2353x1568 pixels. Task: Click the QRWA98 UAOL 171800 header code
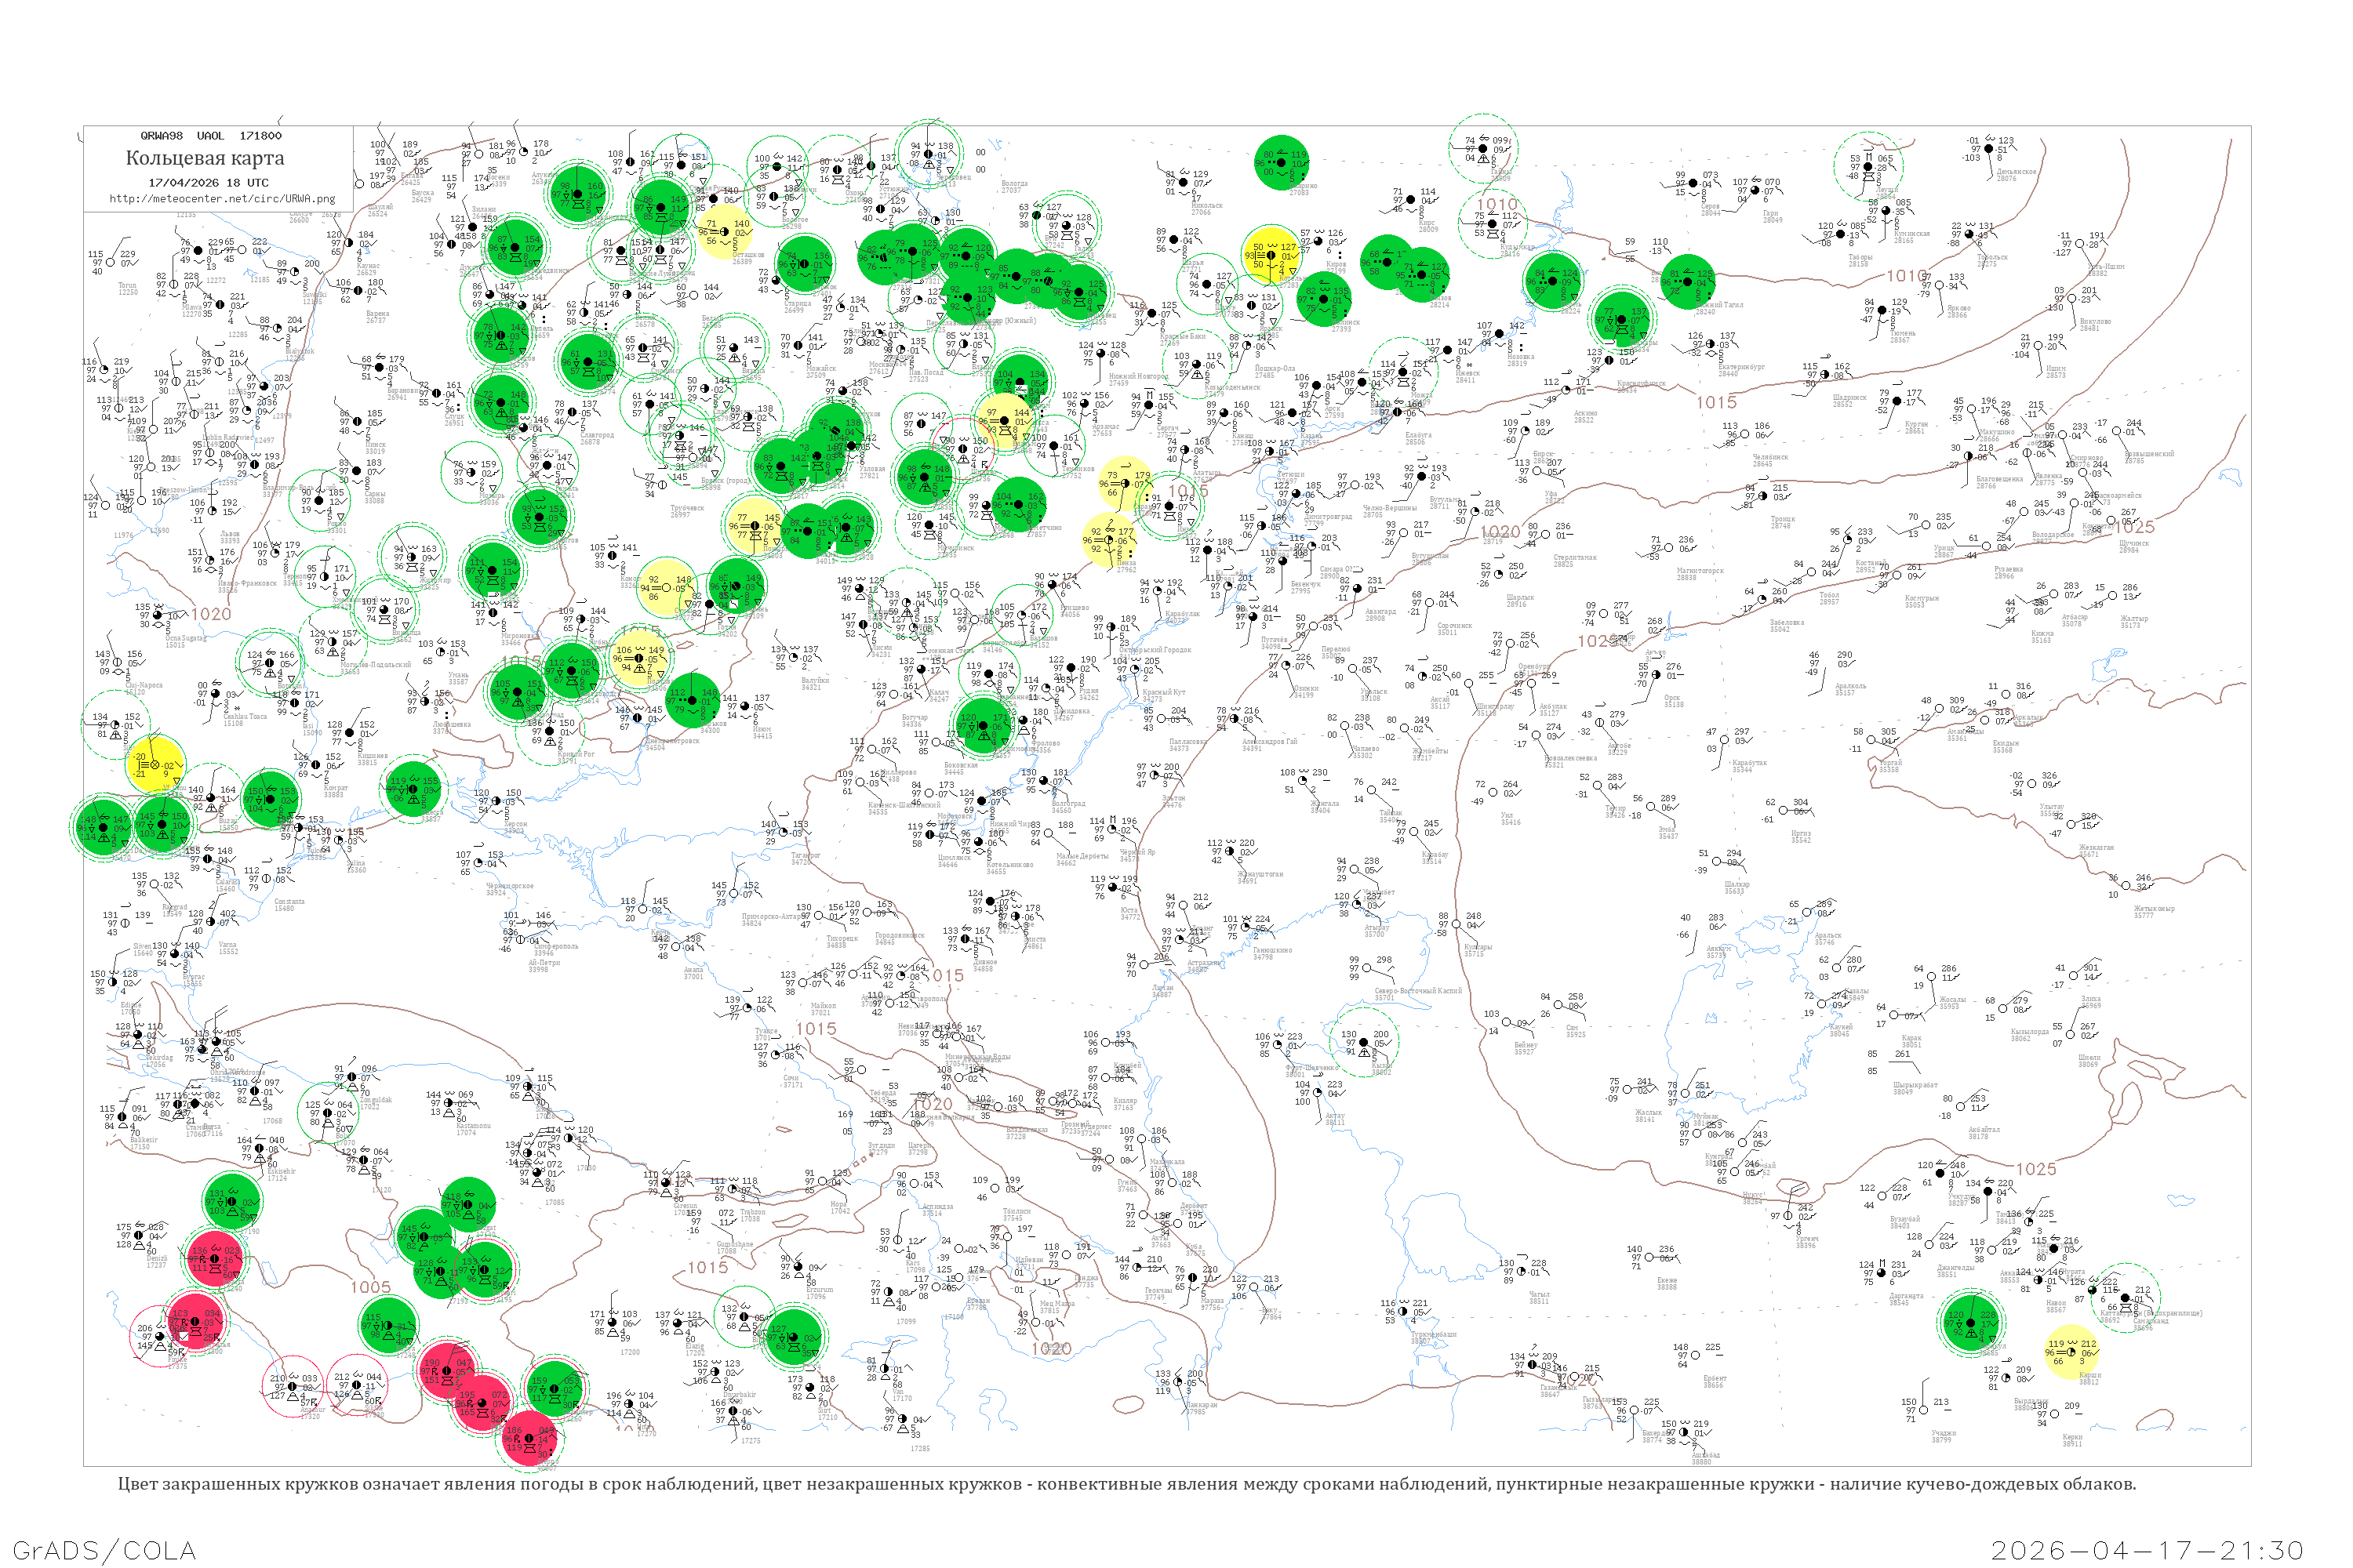pos(211,135)
